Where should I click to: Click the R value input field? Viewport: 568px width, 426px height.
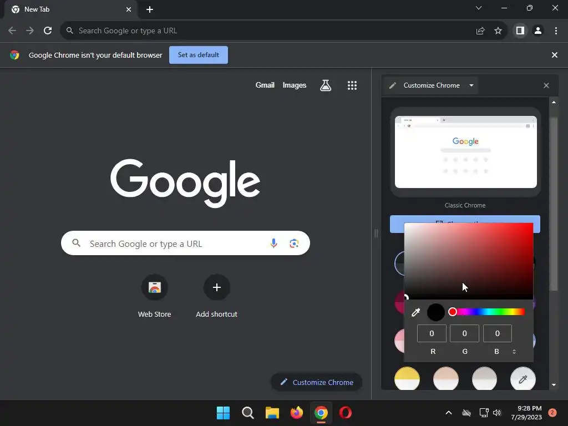coord(432,333)
